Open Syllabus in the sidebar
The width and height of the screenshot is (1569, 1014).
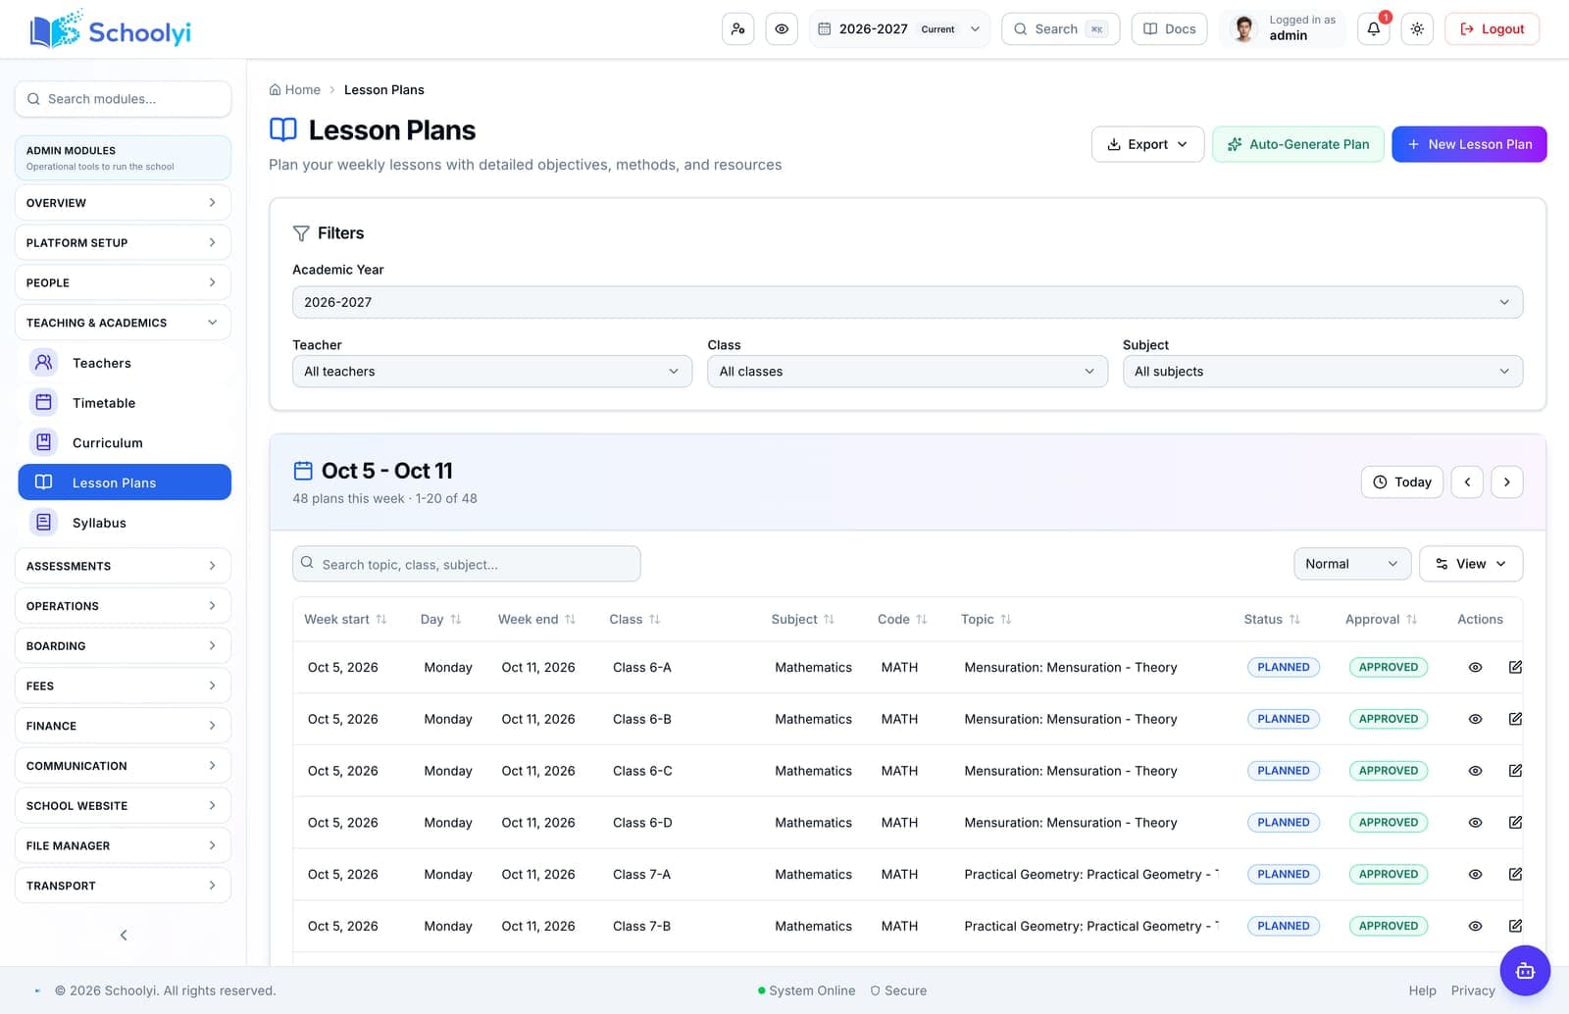coord(125,523)
